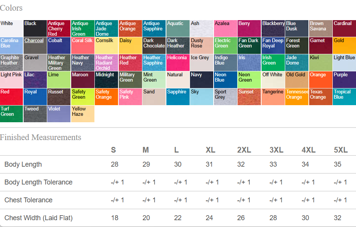Choose the Dusty Rose swatch
Image resolution: width=356 pixels, height=227 pixels.
[201, 46]
